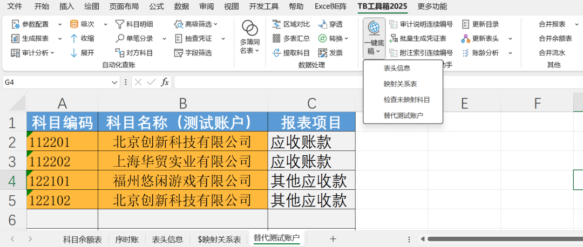The width and height of the screenshot is (583, 247).
Task: Click 更新目录 tool
Action: 480,24
